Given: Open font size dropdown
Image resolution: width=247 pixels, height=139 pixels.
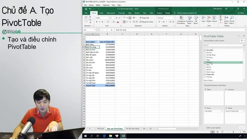Looking at the screenshot, I should click(x=114, y=18).
